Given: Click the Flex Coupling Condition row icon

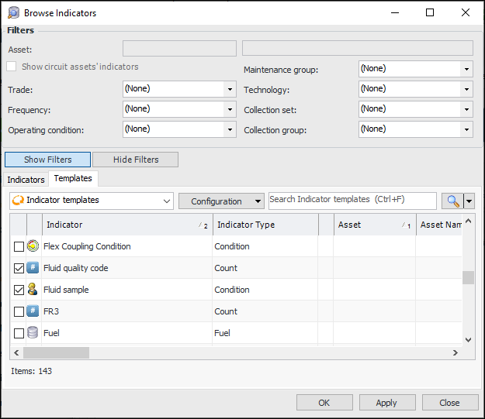Looking at the screenshot, I should point(33,246).
